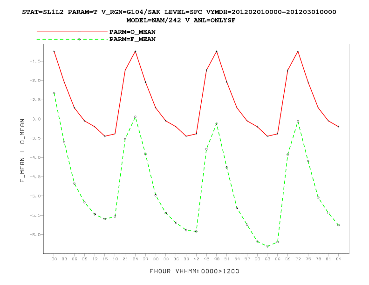Click the -6.0 y-axis tick label

[35, 234]
